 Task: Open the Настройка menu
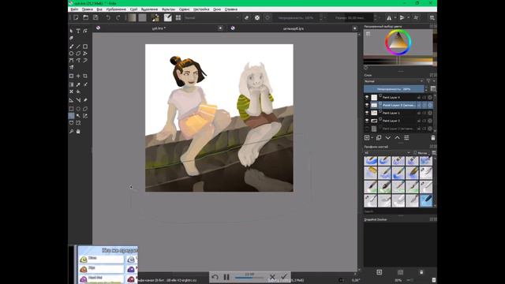(201, 9)
